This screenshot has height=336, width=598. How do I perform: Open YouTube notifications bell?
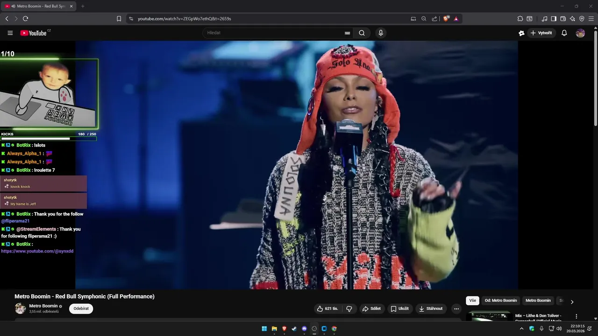(x=564, y=33)
